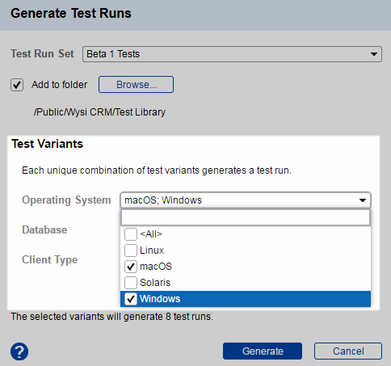391x366 pixels.
Task: Tick the Solaris checkbox
Action: pyautogui.click(x=131, y=283)
